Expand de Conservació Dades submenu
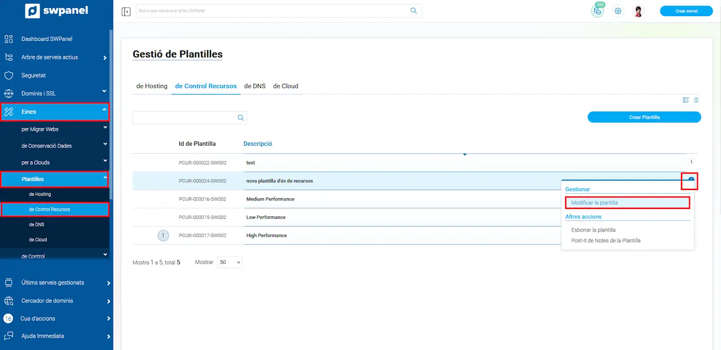Image resolution: width=721 pixels, height=350 pixels. coord(105,144)
